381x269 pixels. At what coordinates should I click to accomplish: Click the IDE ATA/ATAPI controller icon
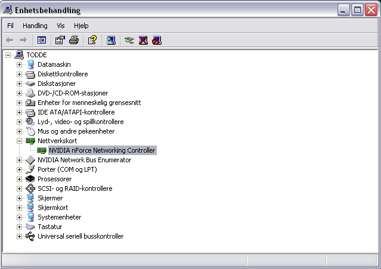(30, 112)
